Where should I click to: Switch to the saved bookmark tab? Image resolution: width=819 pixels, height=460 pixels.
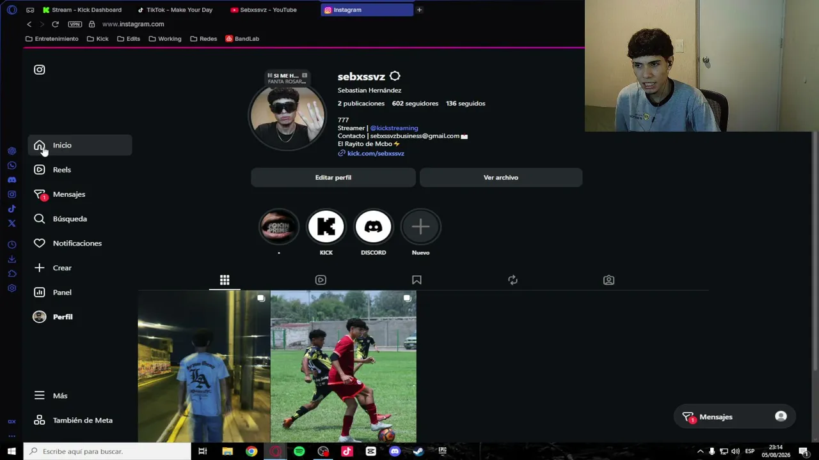coord(417,280)
